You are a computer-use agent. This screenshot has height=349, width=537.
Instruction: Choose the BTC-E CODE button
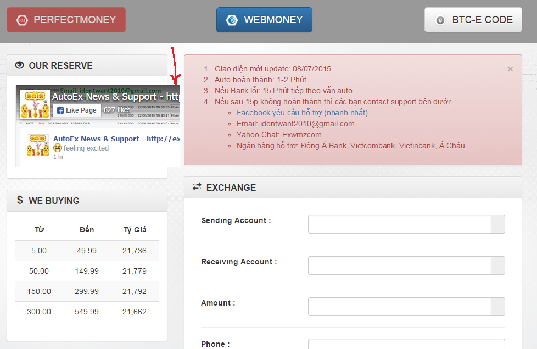point(473,20)
